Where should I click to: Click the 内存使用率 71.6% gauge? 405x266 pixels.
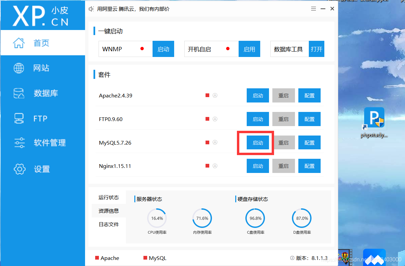(202, 218)
